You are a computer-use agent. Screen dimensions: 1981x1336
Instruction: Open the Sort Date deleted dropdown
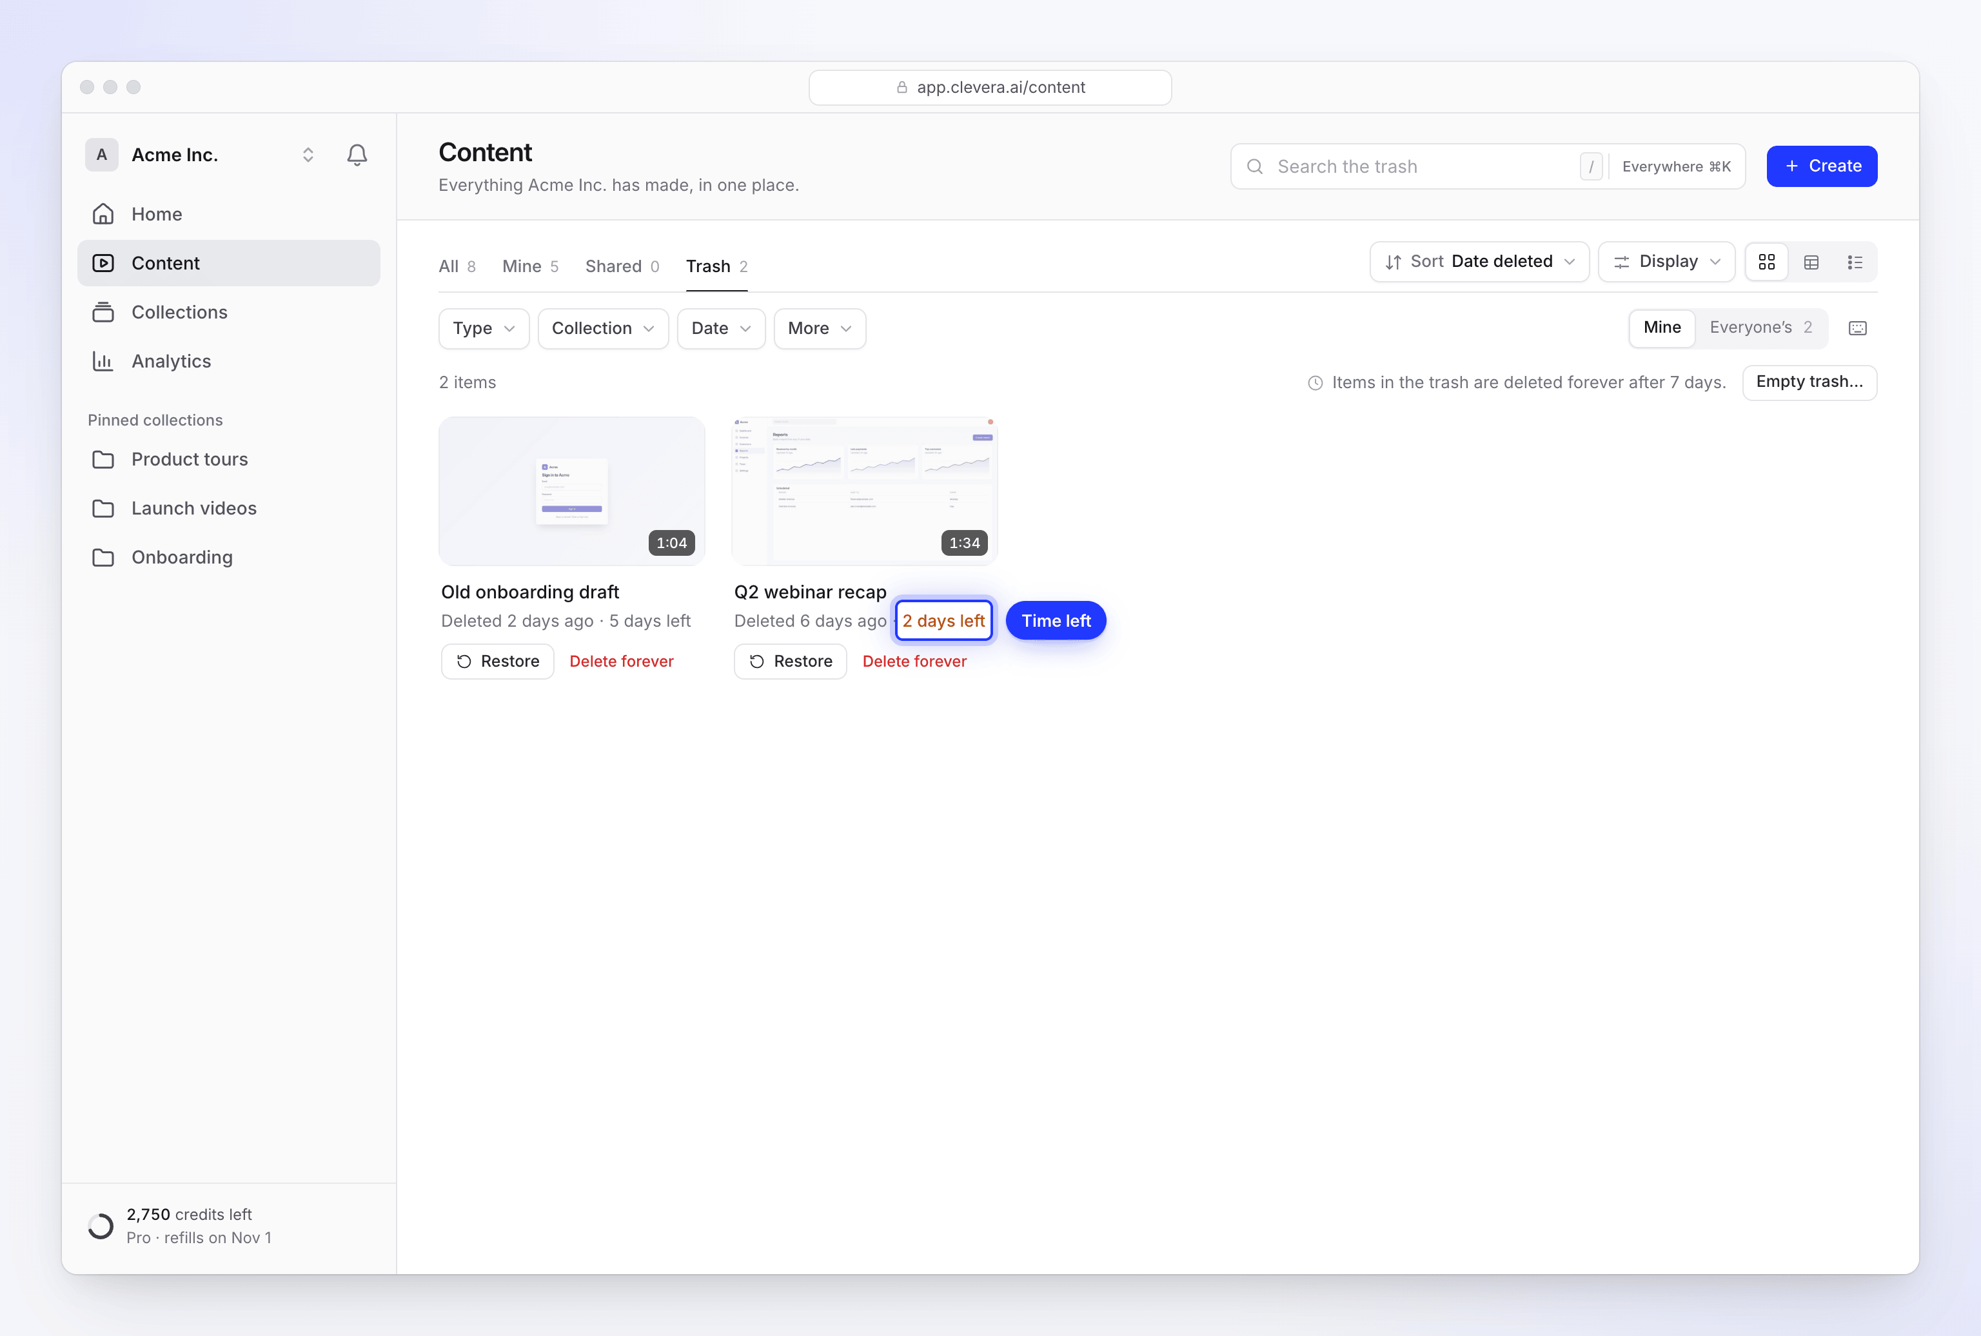click(x=1479, y=262)
